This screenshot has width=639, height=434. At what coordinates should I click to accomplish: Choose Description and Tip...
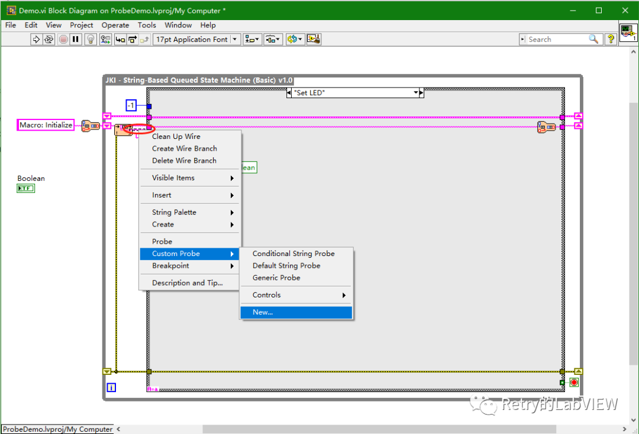[x=190, y=283]
